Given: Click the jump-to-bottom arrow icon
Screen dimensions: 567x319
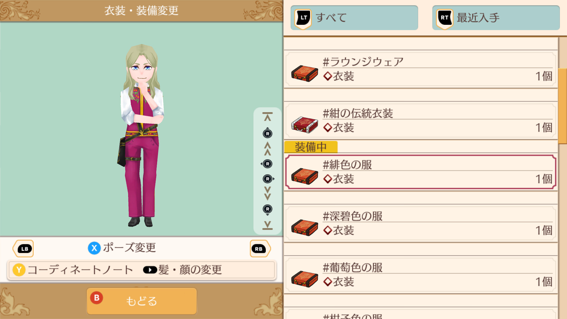Looking at the screenshot, I should pos(268,225).
